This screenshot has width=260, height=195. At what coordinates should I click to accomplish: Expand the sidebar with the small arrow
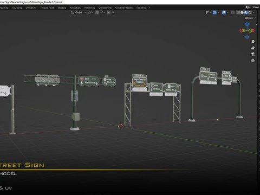click(257, 24)
